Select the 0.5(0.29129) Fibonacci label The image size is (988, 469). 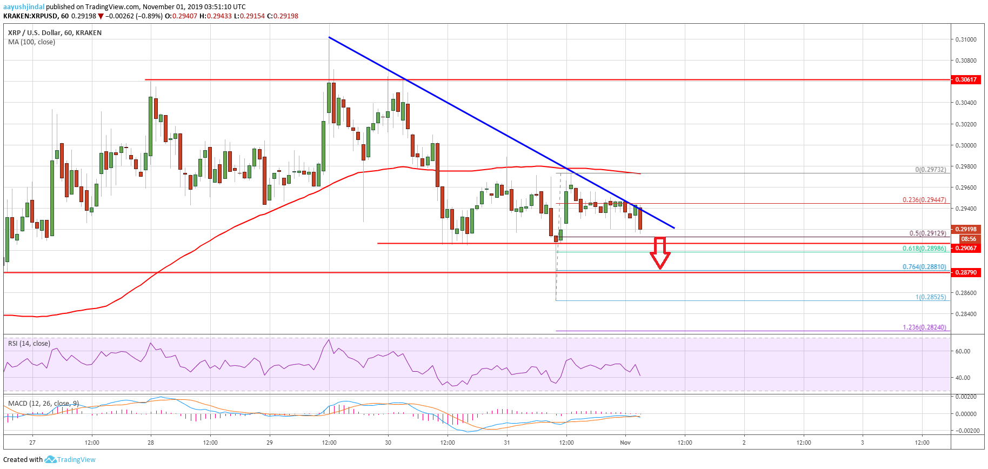pyautogui.click(x=927, y=234)
